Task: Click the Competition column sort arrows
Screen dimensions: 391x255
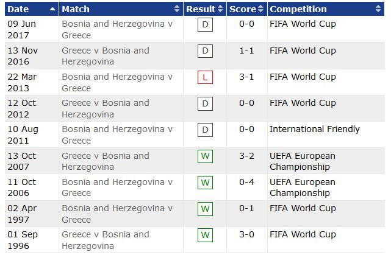Action: 378,9
